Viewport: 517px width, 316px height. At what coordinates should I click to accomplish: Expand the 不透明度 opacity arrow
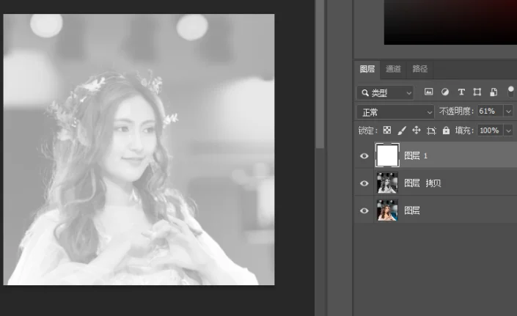click(x=508, y=111)
